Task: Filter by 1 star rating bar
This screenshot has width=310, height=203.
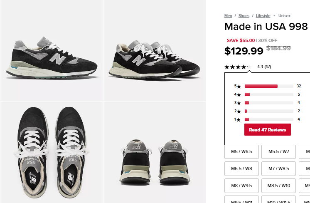Action: click(269, 119)
